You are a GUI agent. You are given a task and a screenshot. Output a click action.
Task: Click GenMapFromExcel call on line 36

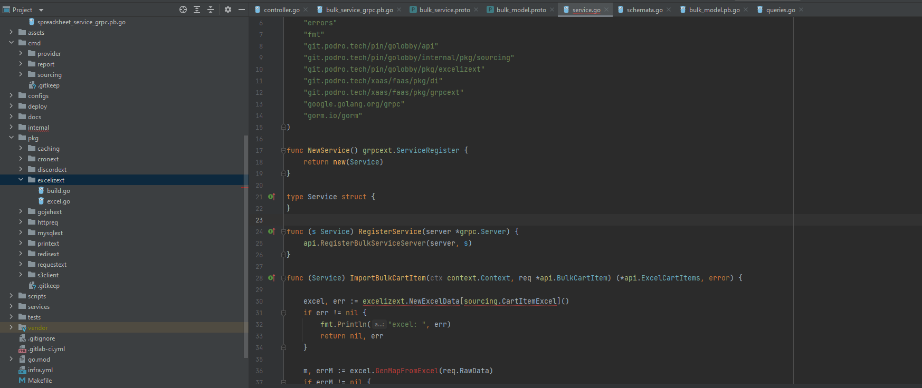pos(406,371)
